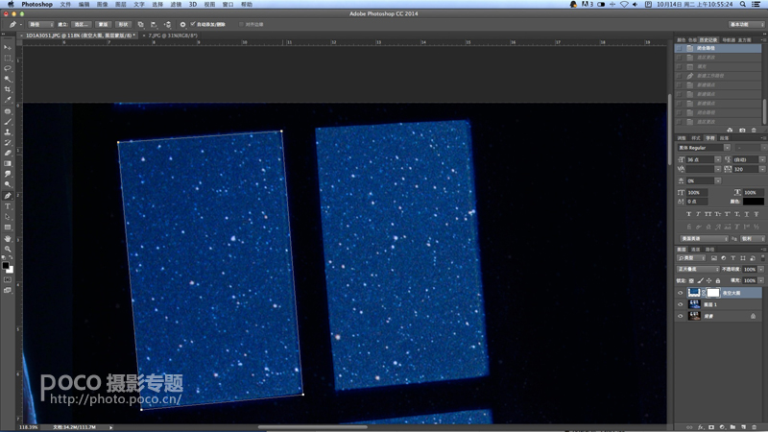This screenshot has height=432, width=768.
Task: Open font family 黑体 Regular dropdown
Action: pos(704,148)
